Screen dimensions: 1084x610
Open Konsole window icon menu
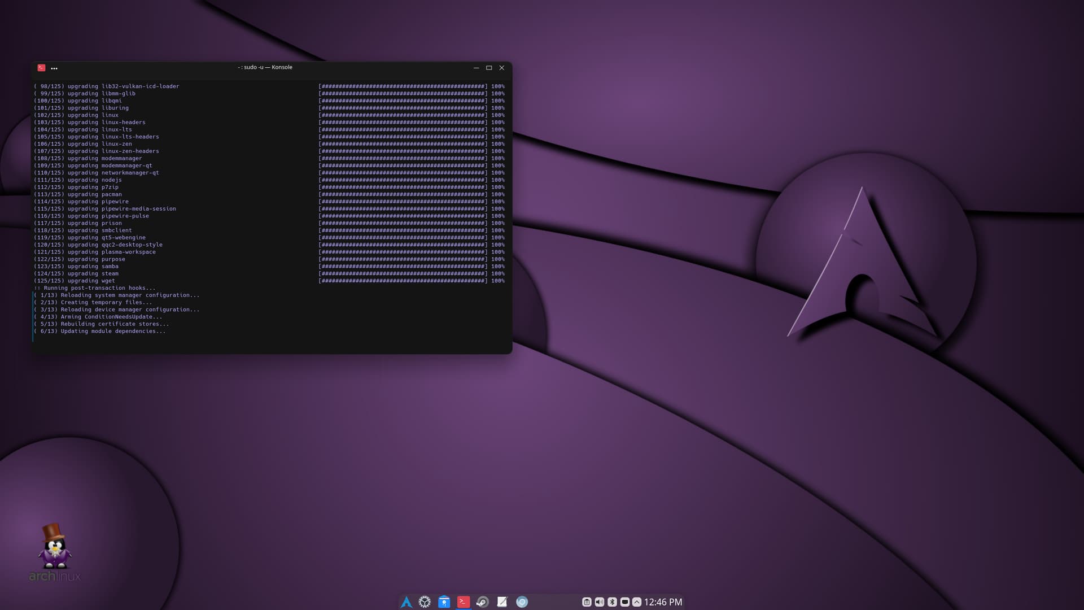pyautogui.click(x=41, y=68)
